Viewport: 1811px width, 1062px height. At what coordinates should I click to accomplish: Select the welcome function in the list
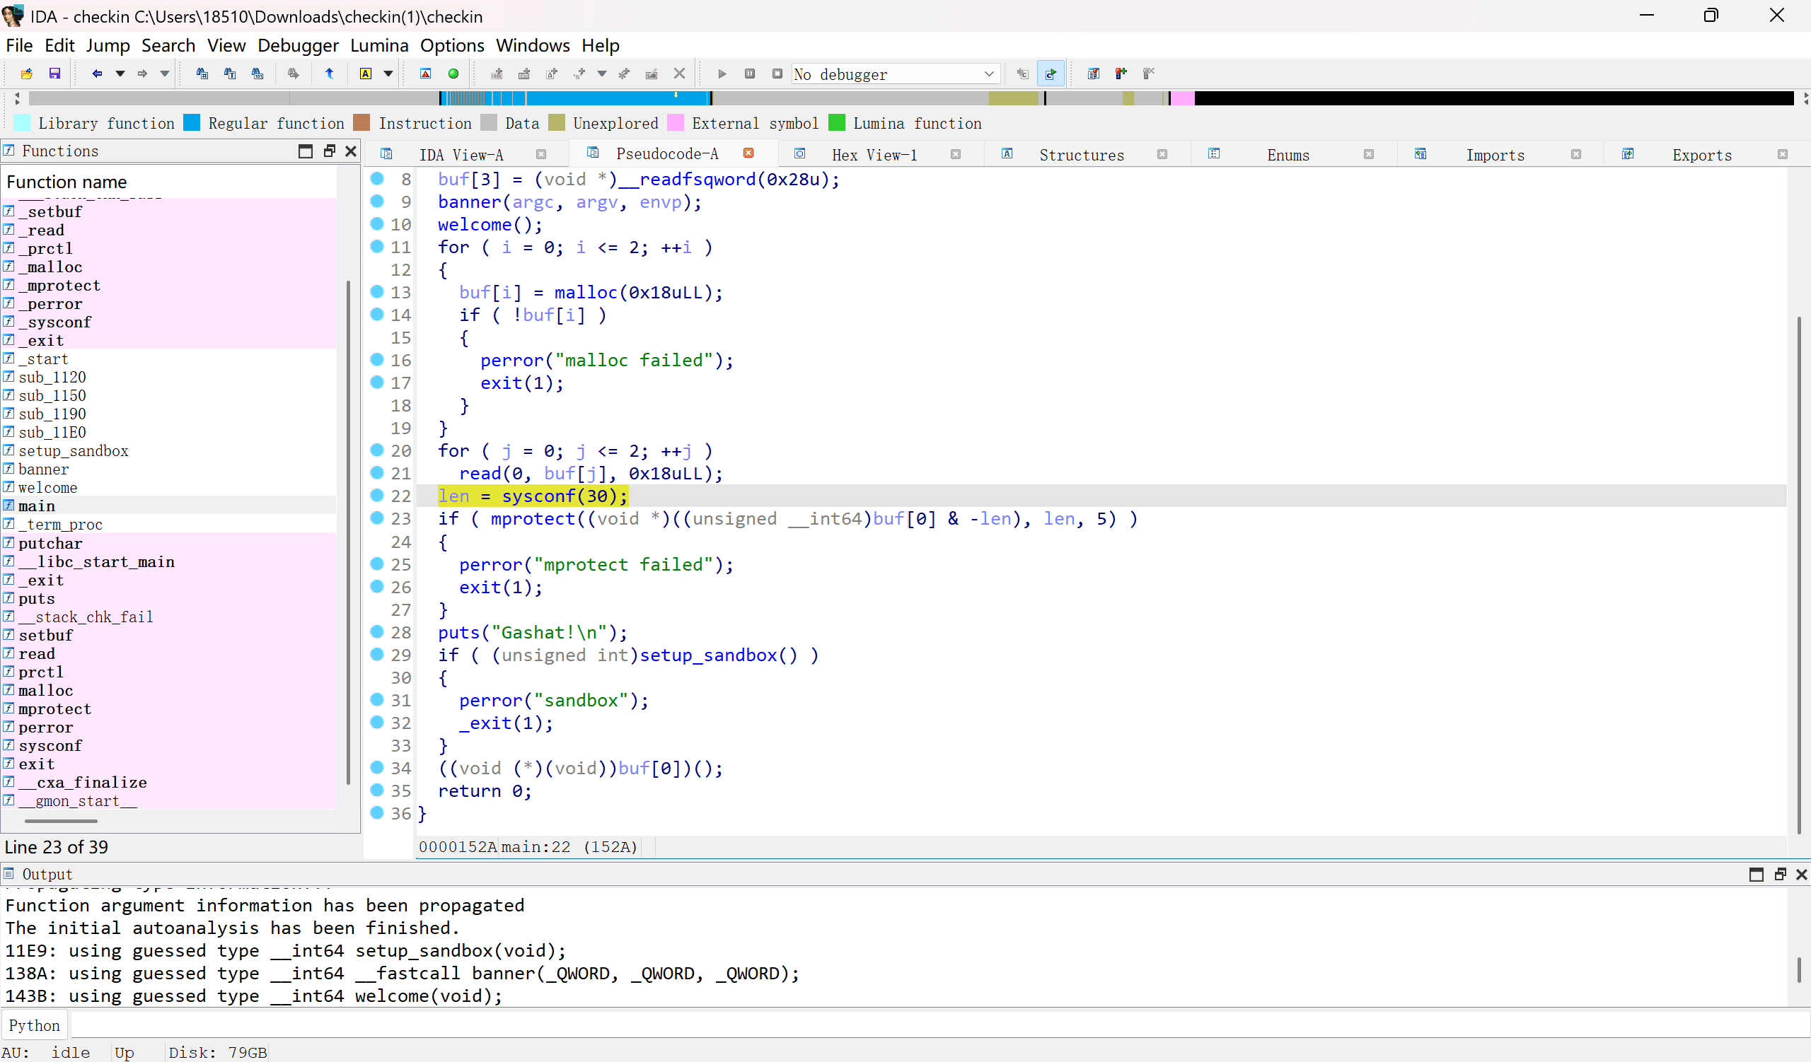(x=47, y=488)
